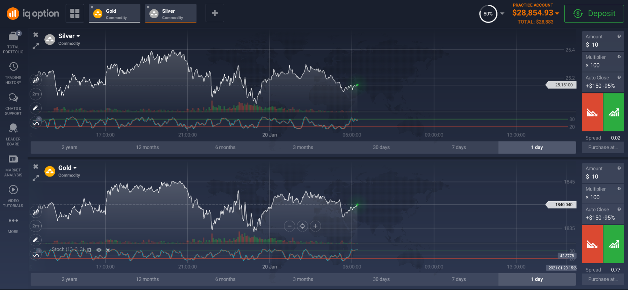Open Chats & Support in sidebar
The image size is (628, 290).
click(x=13, y=104)
